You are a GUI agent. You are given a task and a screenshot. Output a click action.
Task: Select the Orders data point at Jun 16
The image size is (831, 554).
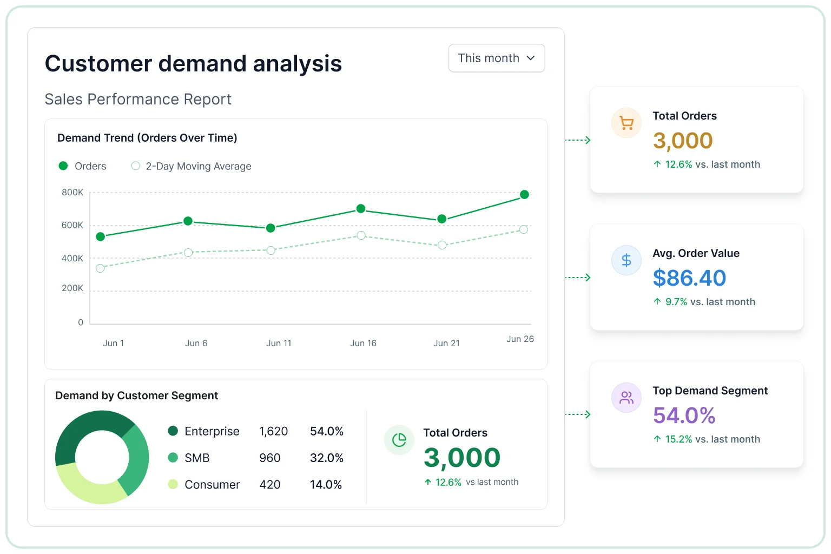(361, 209)
